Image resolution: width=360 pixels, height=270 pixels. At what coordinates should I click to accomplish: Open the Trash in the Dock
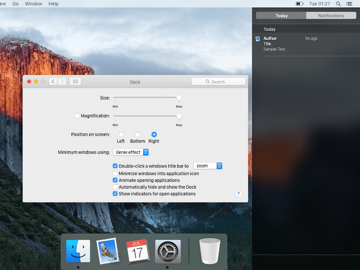click(x=210, y=251)
